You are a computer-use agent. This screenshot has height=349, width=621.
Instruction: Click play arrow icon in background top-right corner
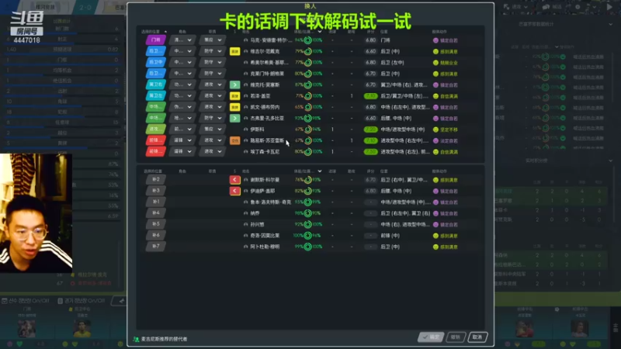pos(609,7)
